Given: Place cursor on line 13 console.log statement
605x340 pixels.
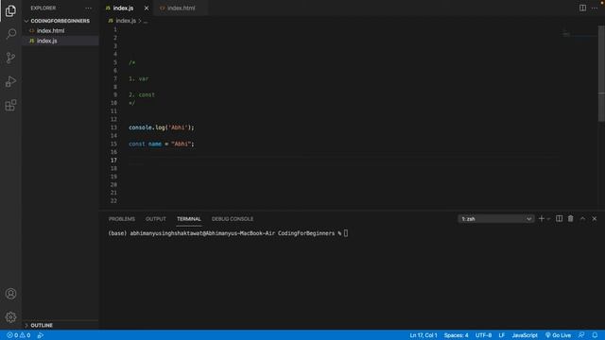Looking at the screenshot, I should click(x=162, y=127).
